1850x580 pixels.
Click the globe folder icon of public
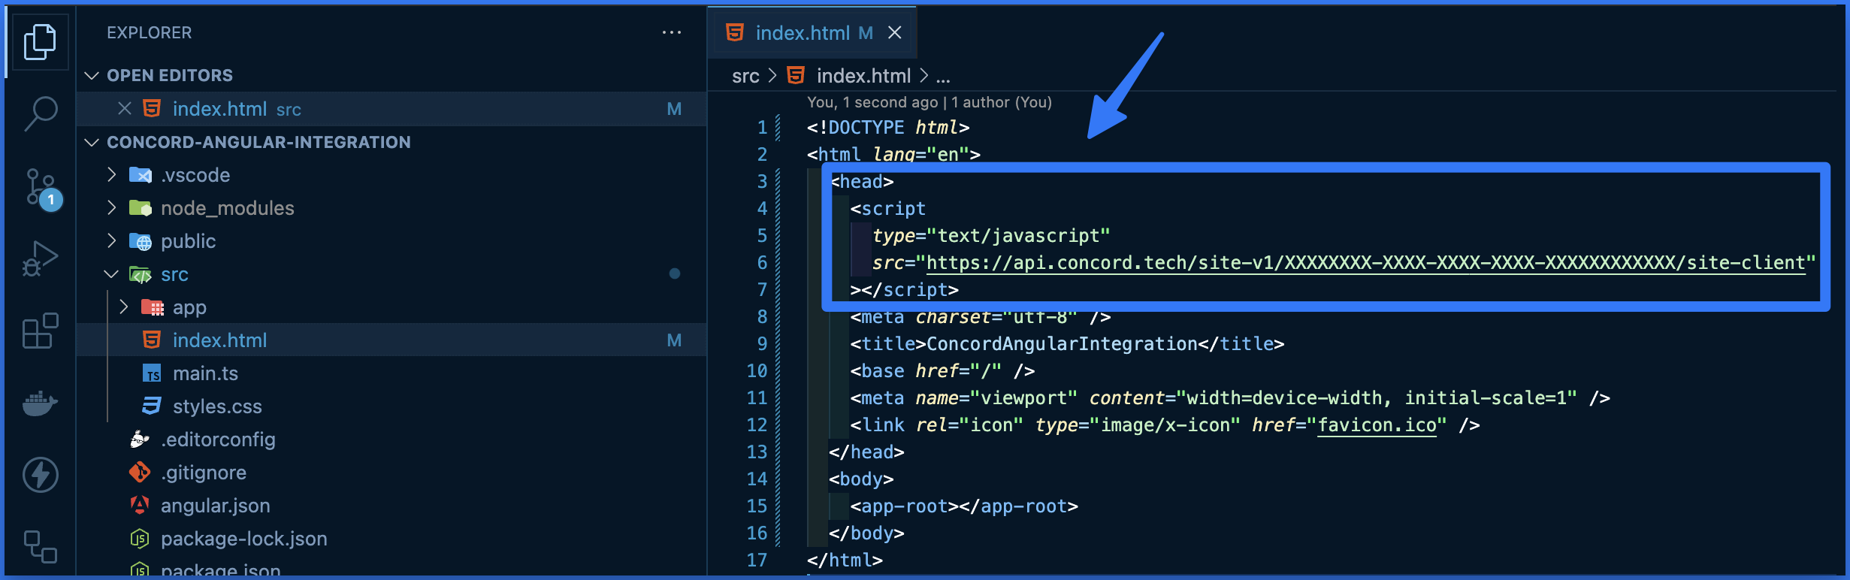pyautogui.click(x=141, y=241)
